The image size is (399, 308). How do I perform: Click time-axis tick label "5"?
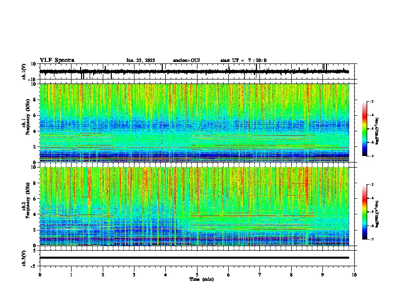pos(197,275)
